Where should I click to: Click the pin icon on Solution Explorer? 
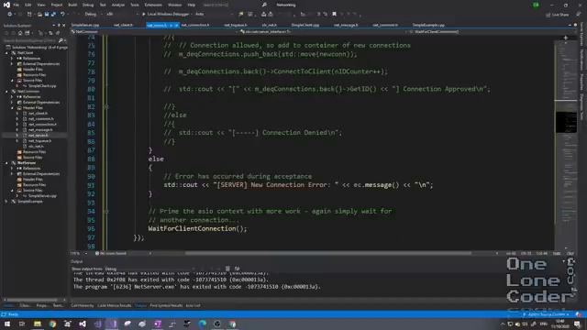tap(59, 26)
